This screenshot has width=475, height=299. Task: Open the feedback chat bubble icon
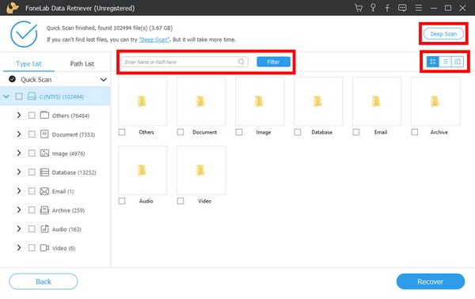point(402,8)
